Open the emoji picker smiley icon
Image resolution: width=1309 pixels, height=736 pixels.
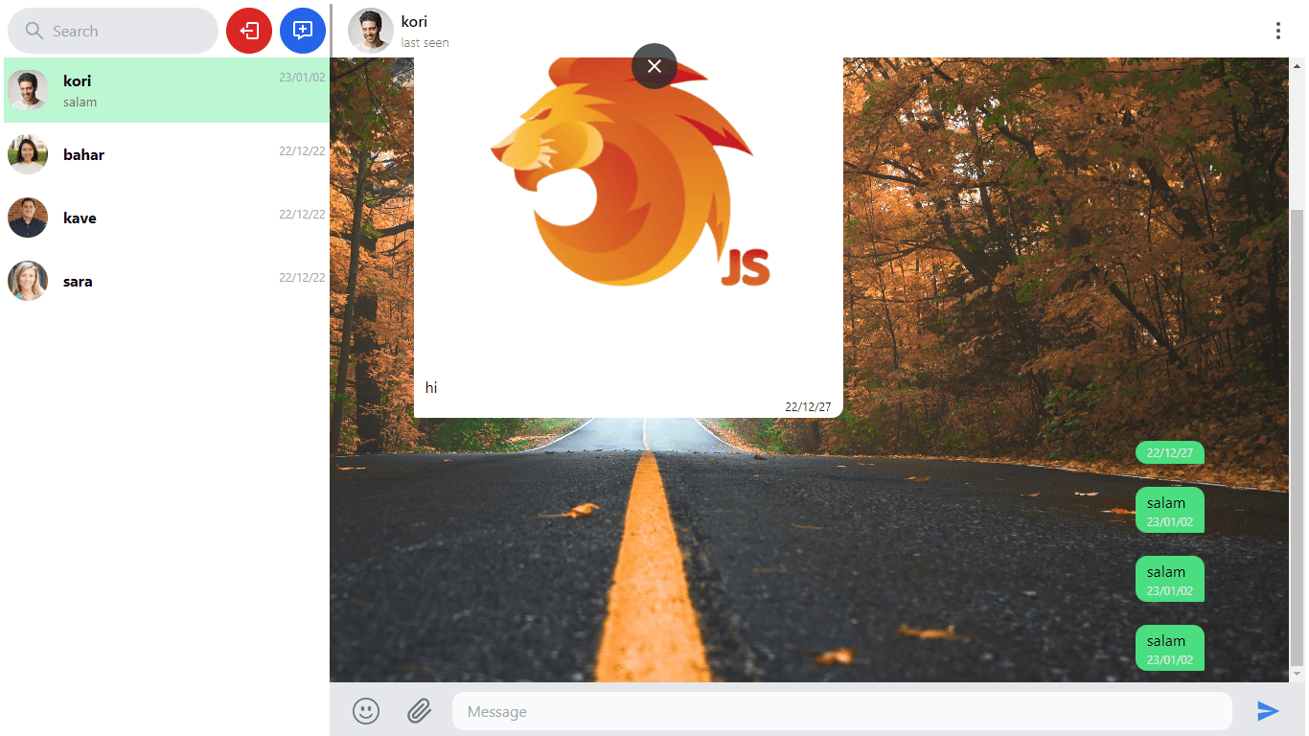[366, 710]
